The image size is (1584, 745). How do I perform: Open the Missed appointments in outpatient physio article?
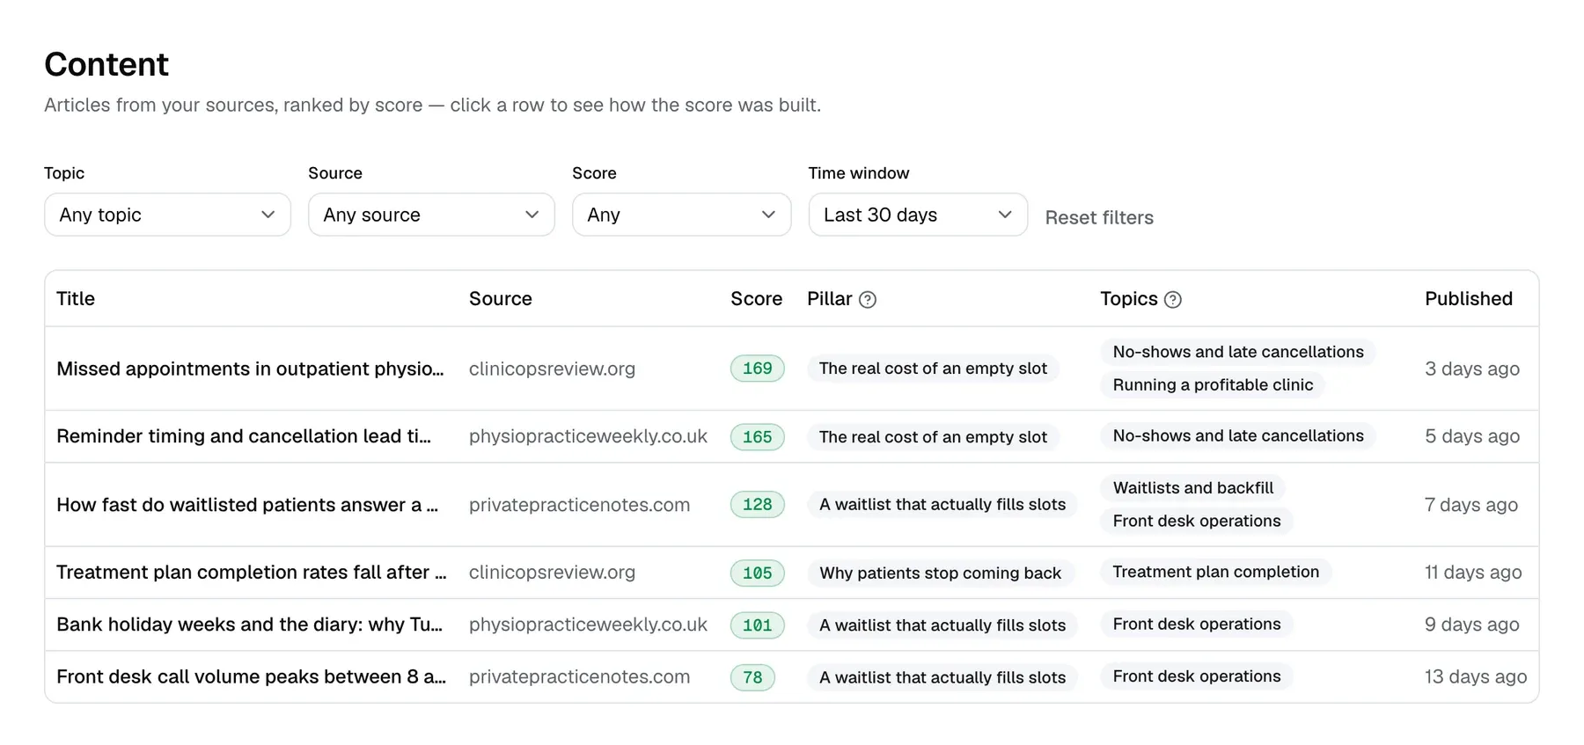pos(250,369)
